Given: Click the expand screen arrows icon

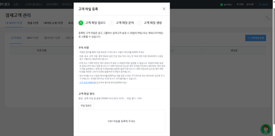Looking at the screenshot, I should point(267,18).
